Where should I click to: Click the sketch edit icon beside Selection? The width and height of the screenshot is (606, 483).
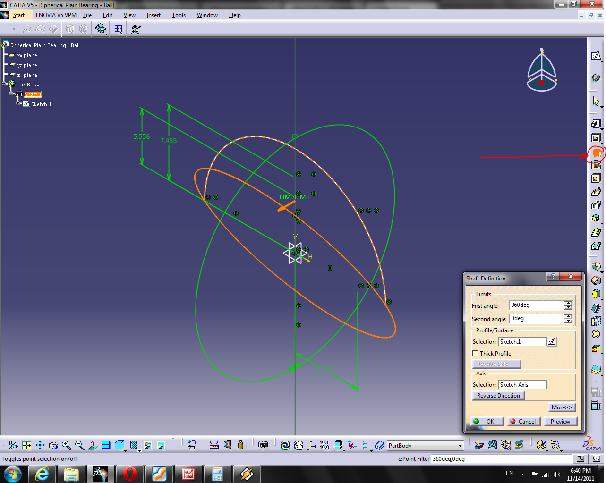[552, 341]
